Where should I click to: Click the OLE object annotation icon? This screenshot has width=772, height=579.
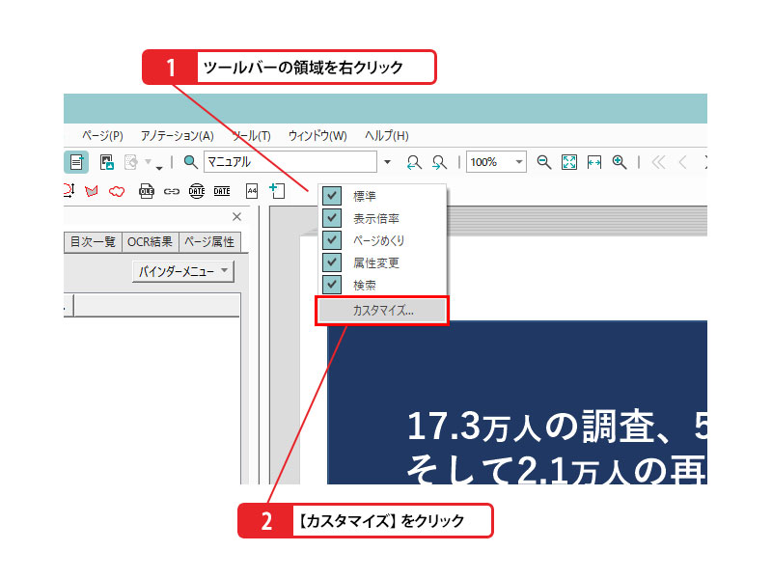[x=147, y=191]
